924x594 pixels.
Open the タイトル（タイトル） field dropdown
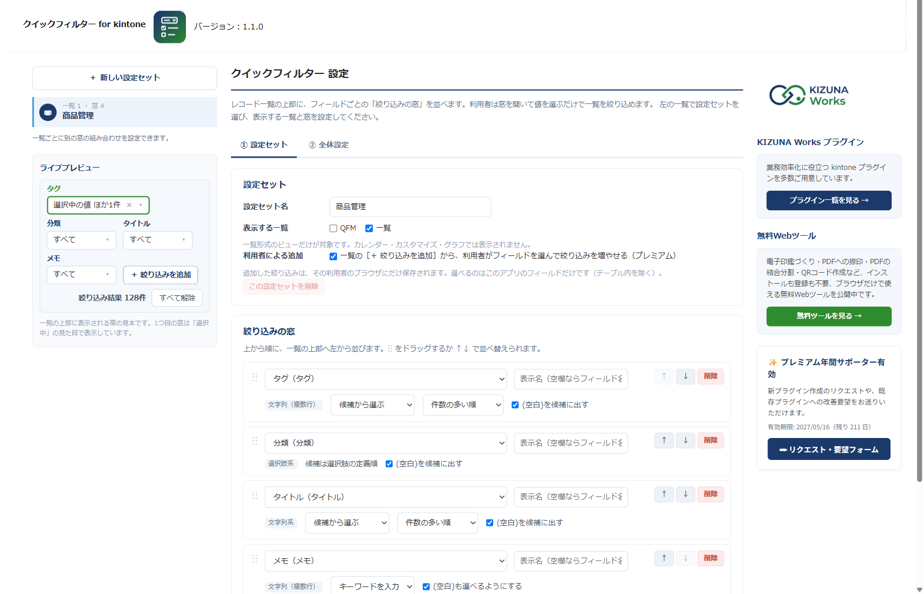(386, 497)
